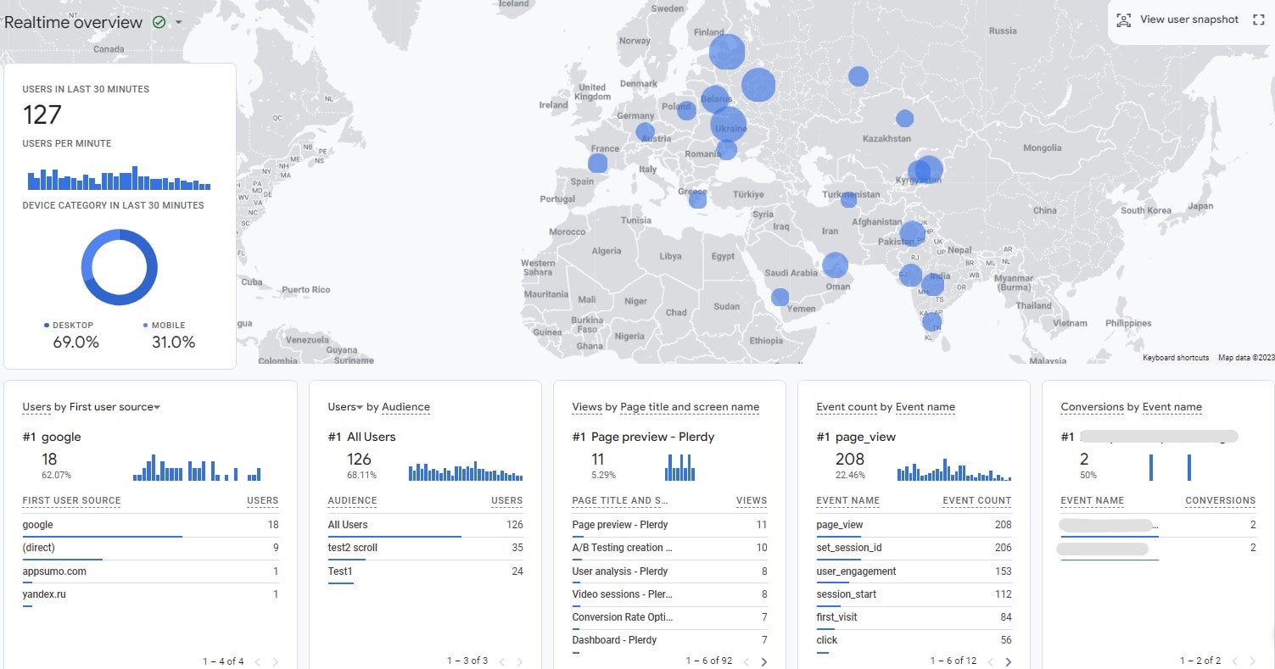Click previous page arrow in Event count card
Viewport: 1275px width, 669px height.
990,661
